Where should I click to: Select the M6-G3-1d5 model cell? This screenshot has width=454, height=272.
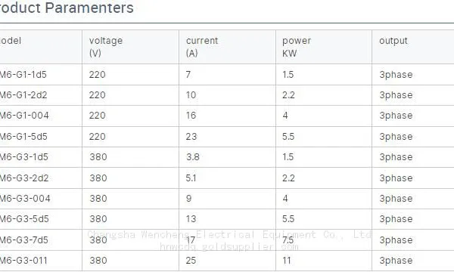pyautogui.click(x=41, y=157)
